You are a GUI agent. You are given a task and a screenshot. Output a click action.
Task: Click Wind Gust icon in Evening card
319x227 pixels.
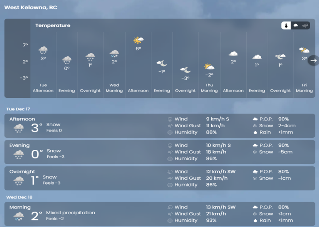(170, 152)
